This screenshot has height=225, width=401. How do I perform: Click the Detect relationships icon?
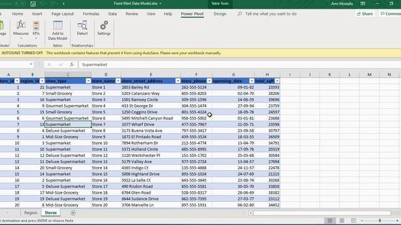[x=82, y=26]
